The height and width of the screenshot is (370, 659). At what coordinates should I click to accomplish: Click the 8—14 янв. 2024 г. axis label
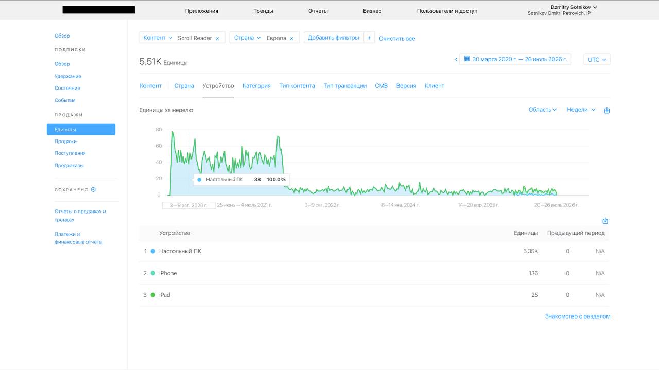click(x=400, y=205)
